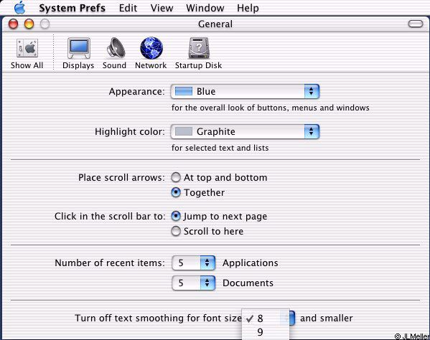
Task: Click the toolbar toggle pill button
Action: (416, 24)
